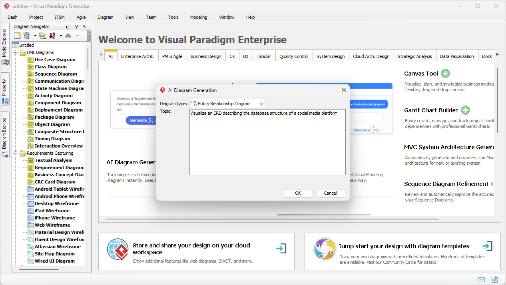
Task: Open a project via the folder icon
Action: 42,36
